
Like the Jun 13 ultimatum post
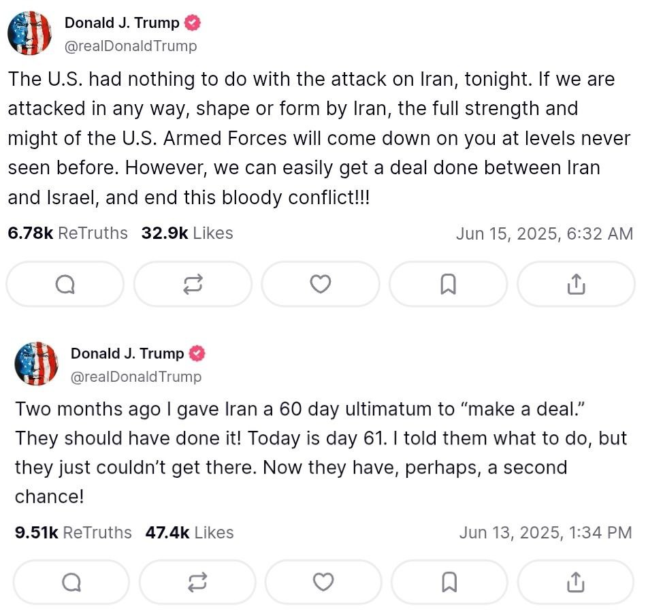click(323, 582)
